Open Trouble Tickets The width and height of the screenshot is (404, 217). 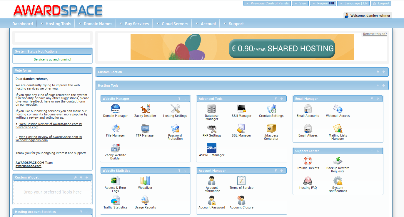[308, 163]
